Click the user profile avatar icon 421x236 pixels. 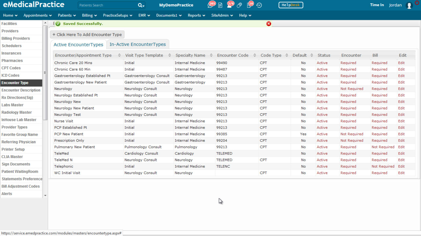coord(409,5)
